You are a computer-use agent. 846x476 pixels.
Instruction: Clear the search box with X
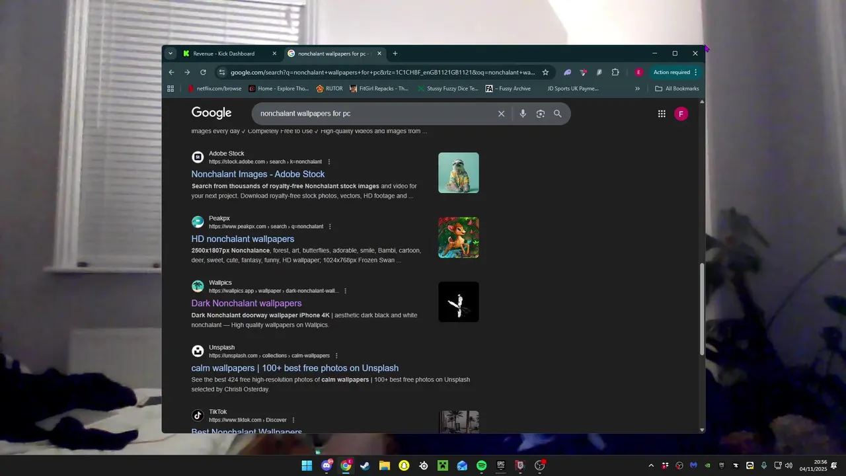coord(501,114)
